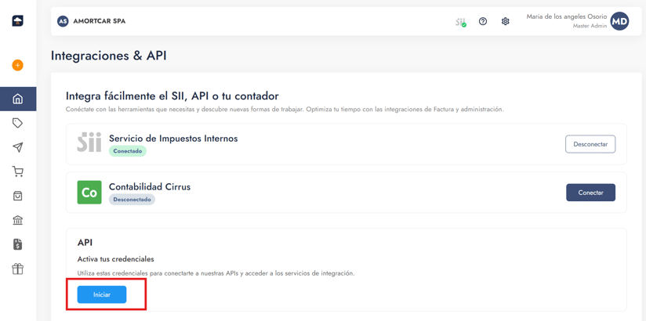The height and width of the screenshot is (321, 646).
Task: Open the home icon in sidebar
Action: click(17, 99)
